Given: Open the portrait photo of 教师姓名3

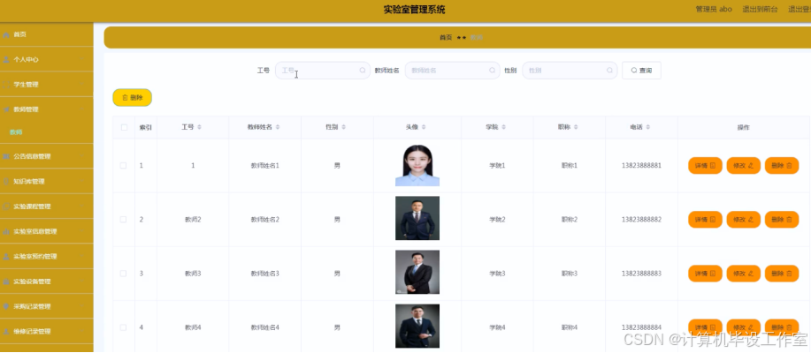Looking at the screenshot, I should tap(417, 272).
